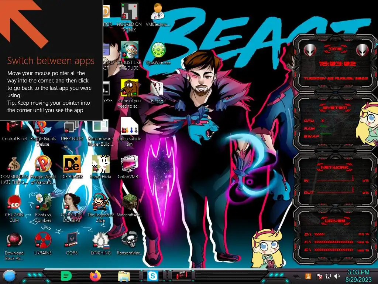The image size is (378, 284).
Task: Launch Plants vs Zombies
Action: (43, 208)
